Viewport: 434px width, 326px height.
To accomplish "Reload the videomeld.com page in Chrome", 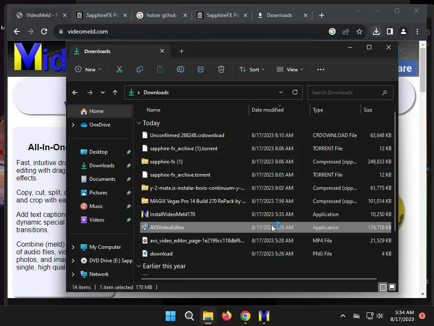I will [x=44, y=31].
